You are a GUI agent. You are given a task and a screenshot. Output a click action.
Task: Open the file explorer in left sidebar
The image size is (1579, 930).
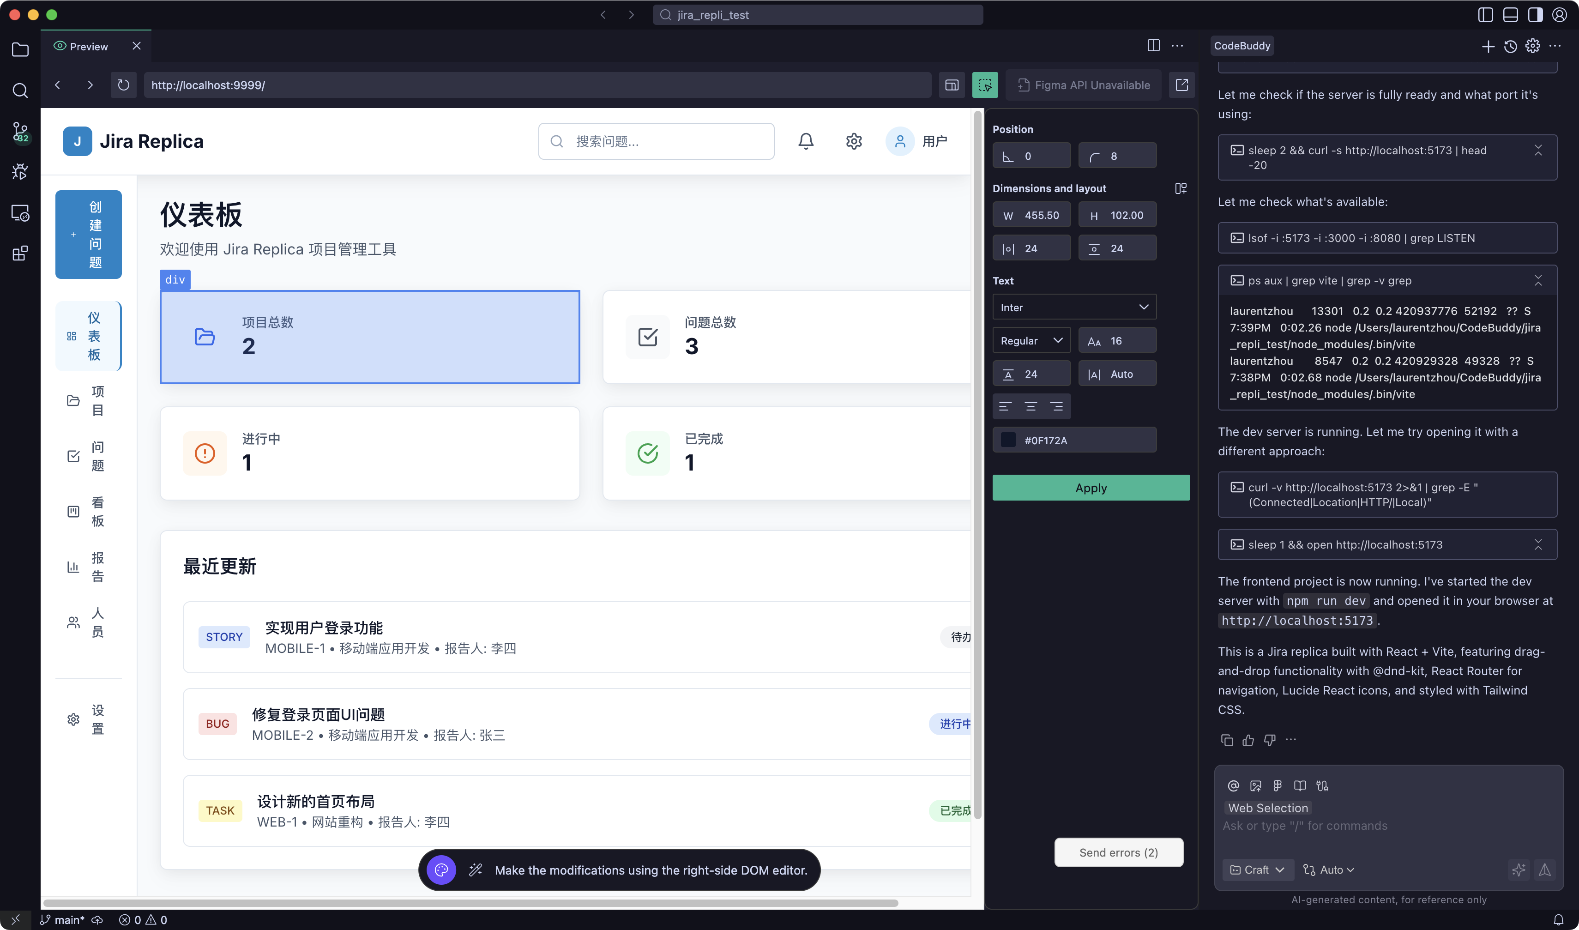(20, 50)
